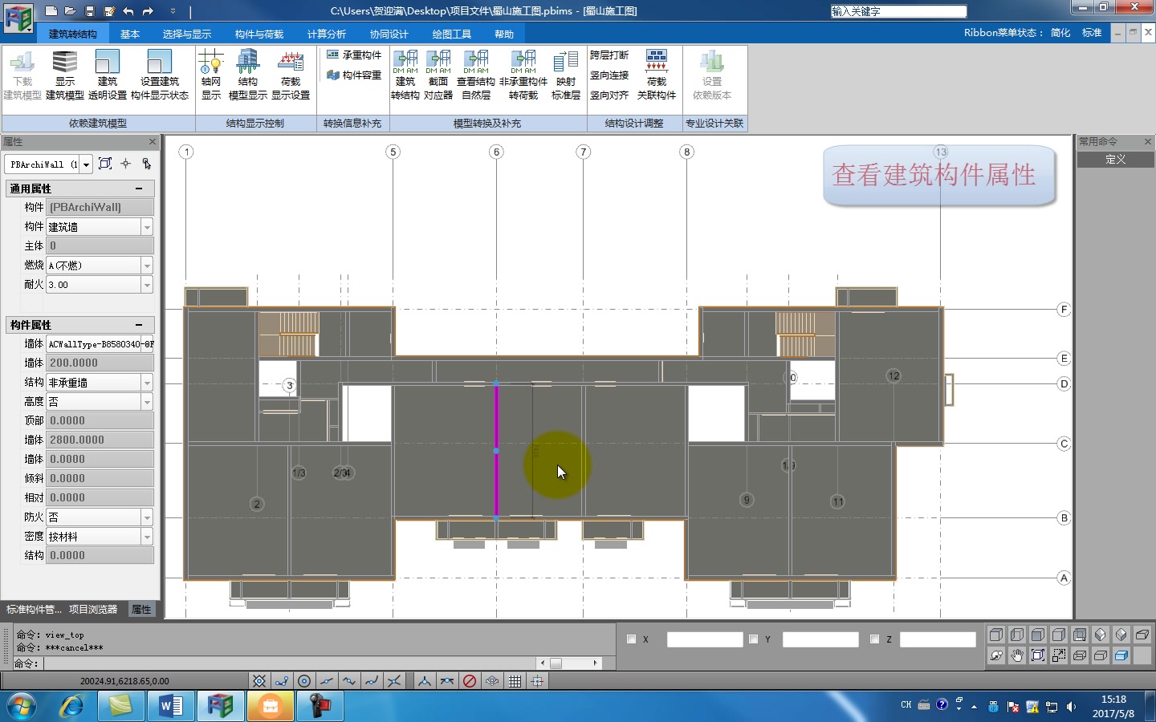Open 荷载关联构件 load-linked component tool
Viewport: 1156px width, 722px height.
click(656, 75)
